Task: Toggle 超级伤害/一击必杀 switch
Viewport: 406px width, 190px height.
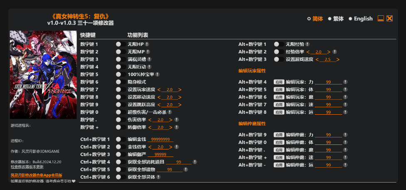Action: (x=121, y=112)
